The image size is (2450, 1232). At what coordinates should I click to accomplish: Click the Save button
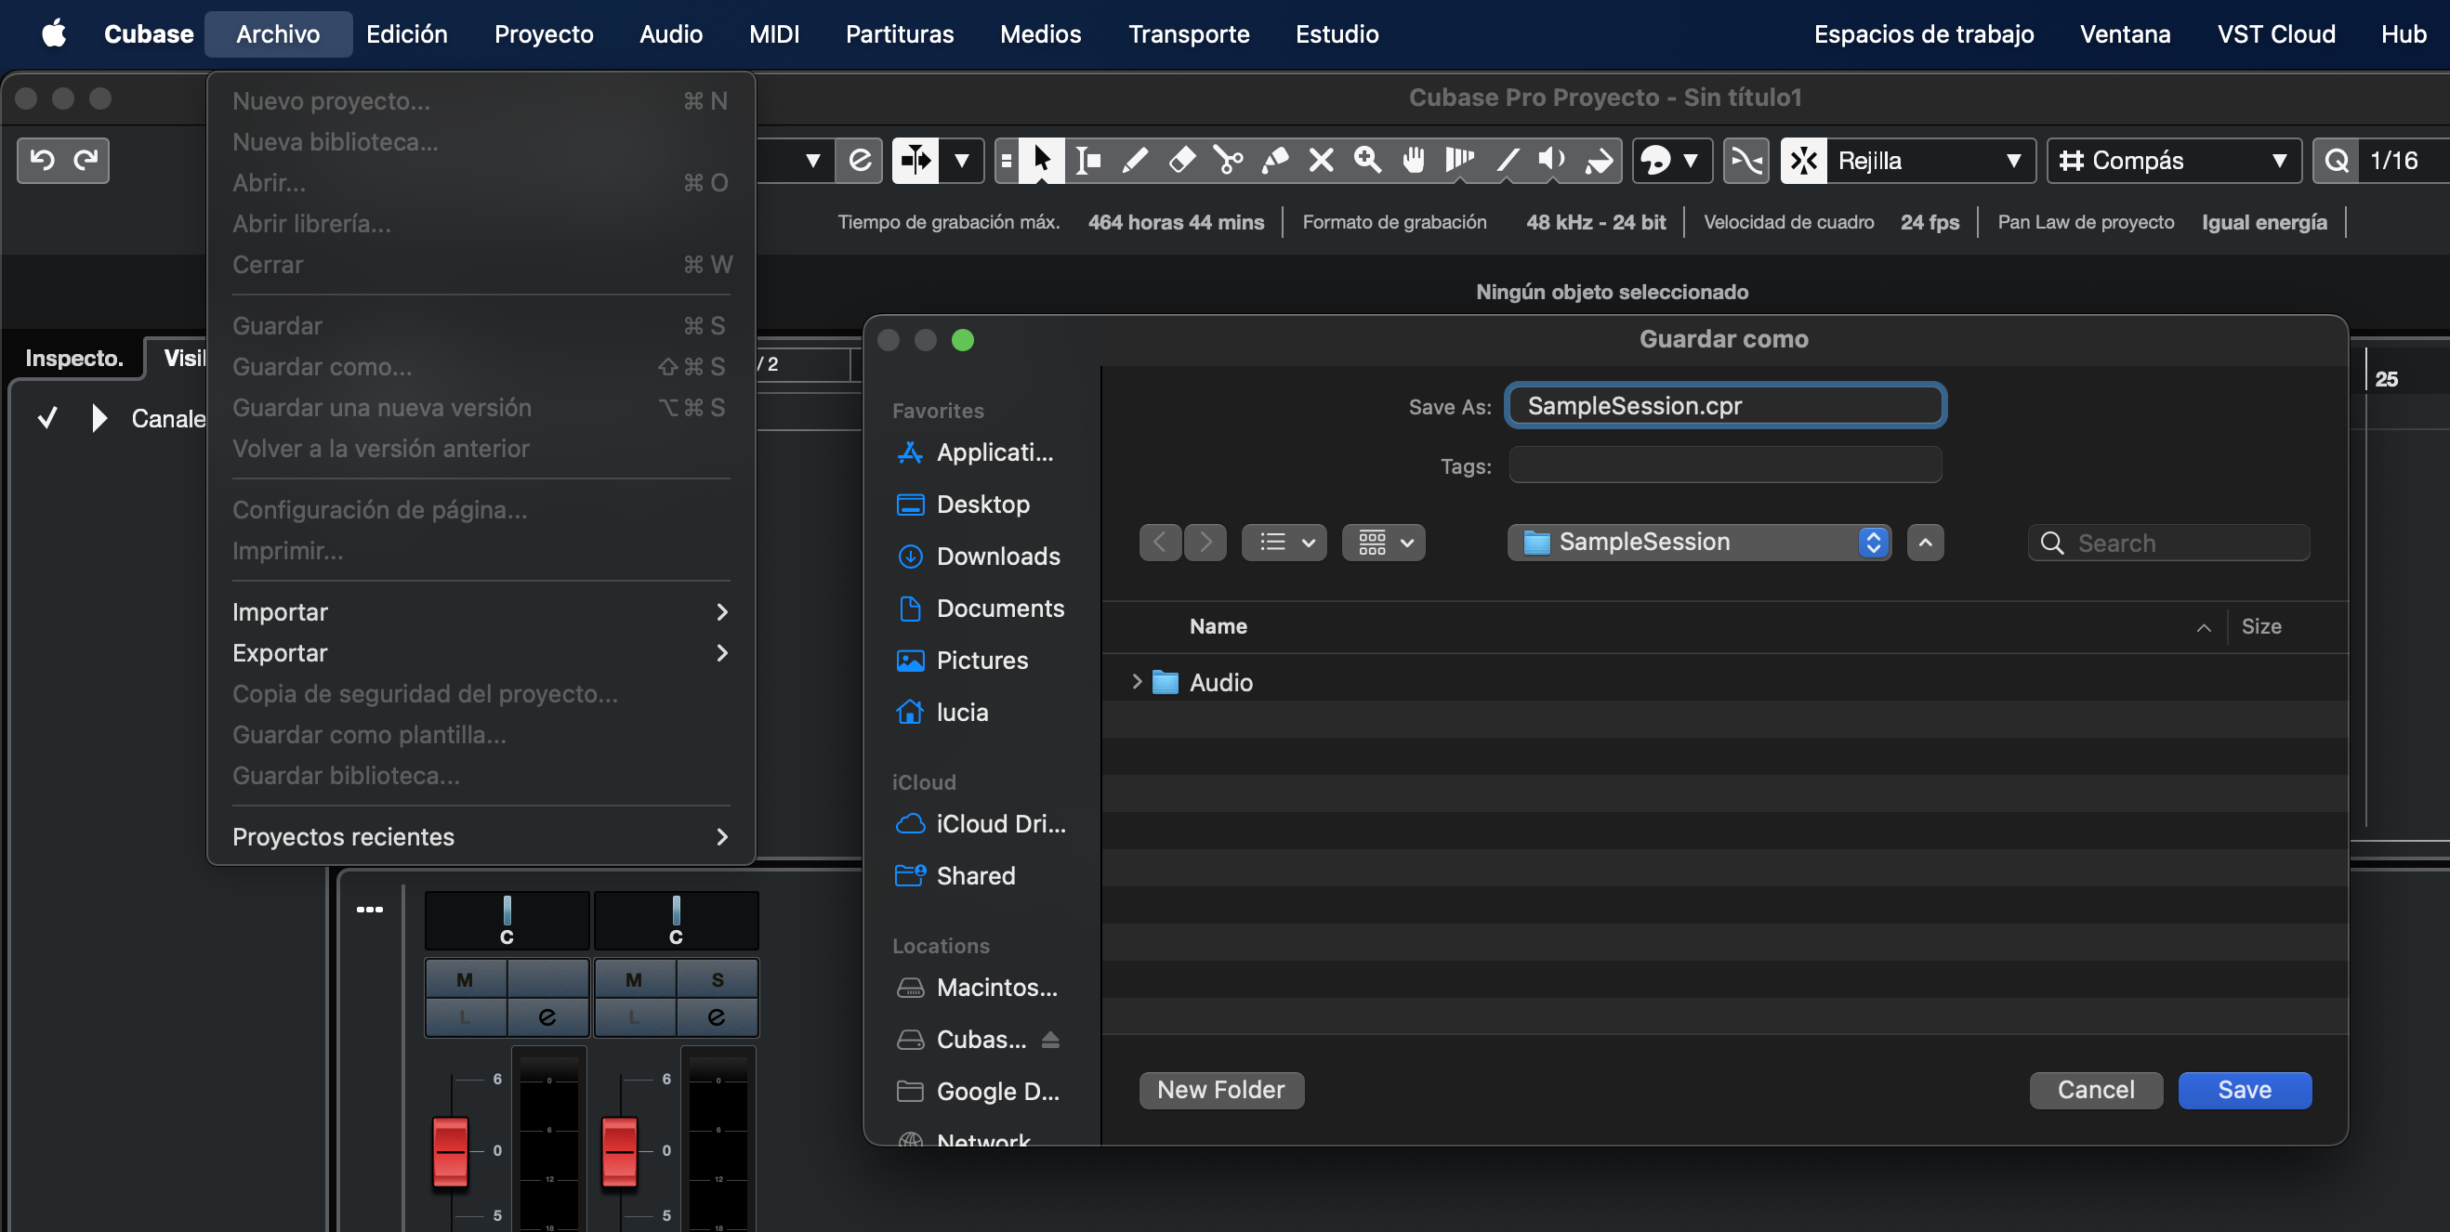(2244, 1090)
